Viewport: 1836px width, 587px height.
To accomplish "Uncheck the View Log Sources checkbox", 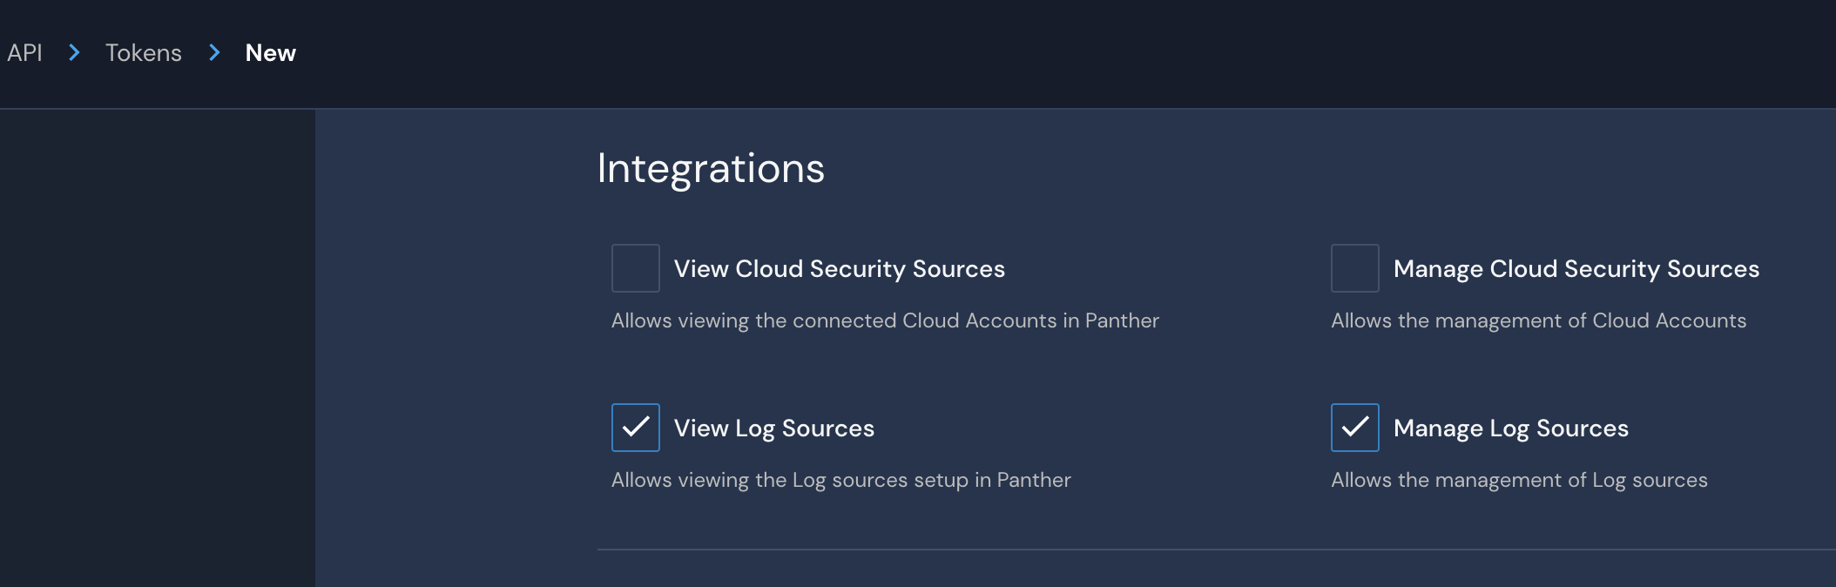I will pyautogui.click(x=635, y=428).
